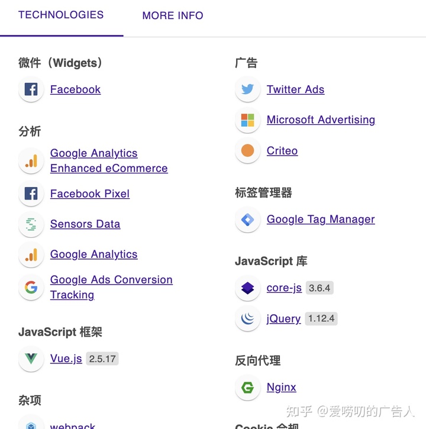Open the Twitter Ads link
Image resolution: width=426 pixels, height=429 pixels.
(x=295, y=89)
